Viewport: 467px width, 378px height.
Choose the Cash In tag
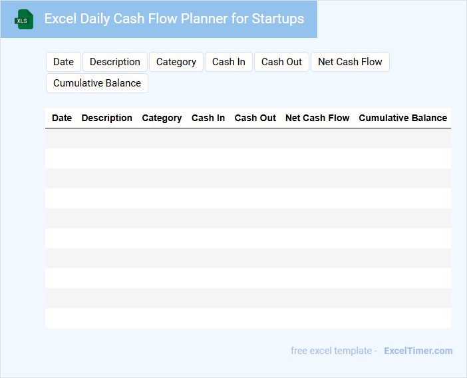[x=229, y=62]
